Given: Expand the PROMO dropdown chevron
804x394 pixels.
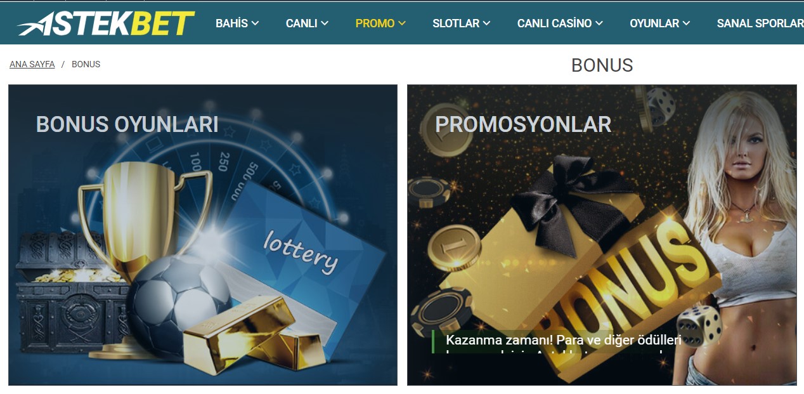Looking at the screenshot, I should 401,23.
